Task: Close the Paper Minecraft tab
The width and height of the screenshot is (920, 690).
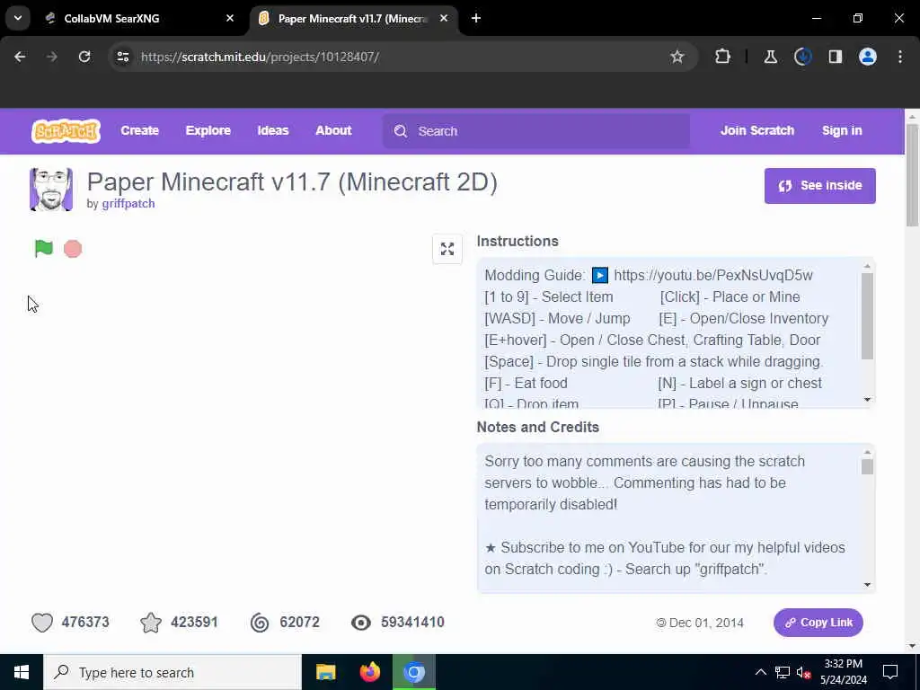Action: pyautogui.click(x=444, y=19)
